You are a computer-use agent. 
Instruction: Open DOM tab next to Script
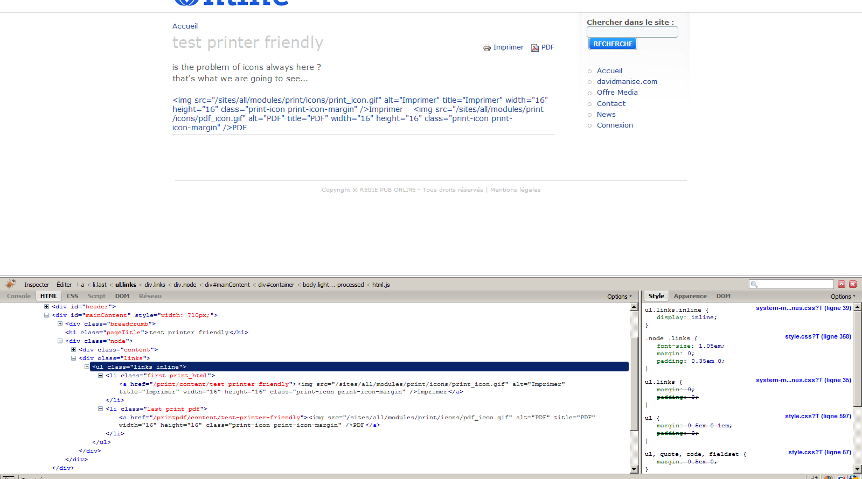point(122,296)
